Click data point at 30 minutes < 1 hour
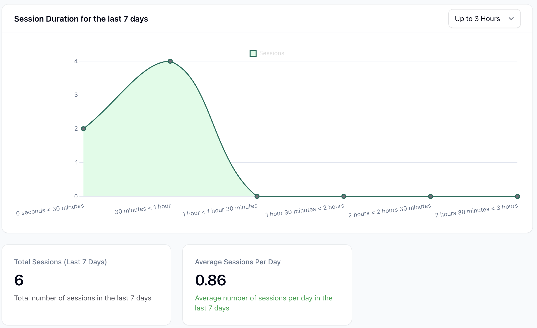The image size is (537, 328). pos(170,61)
